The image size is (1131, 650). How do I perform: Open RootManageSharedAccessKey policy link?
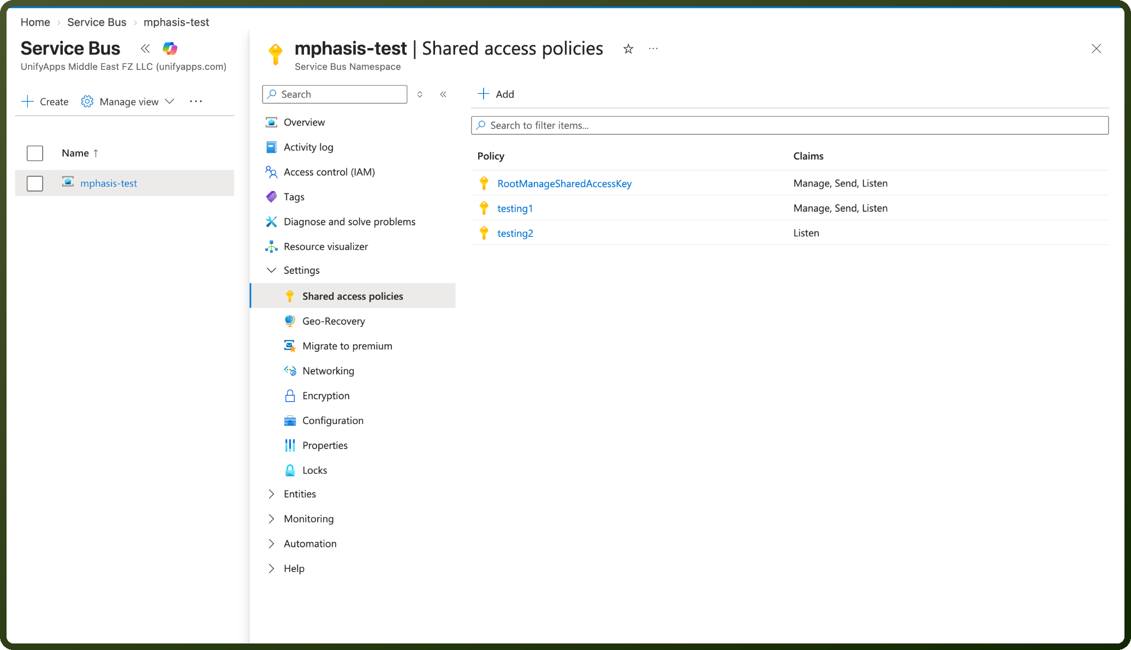pos(564,183)
